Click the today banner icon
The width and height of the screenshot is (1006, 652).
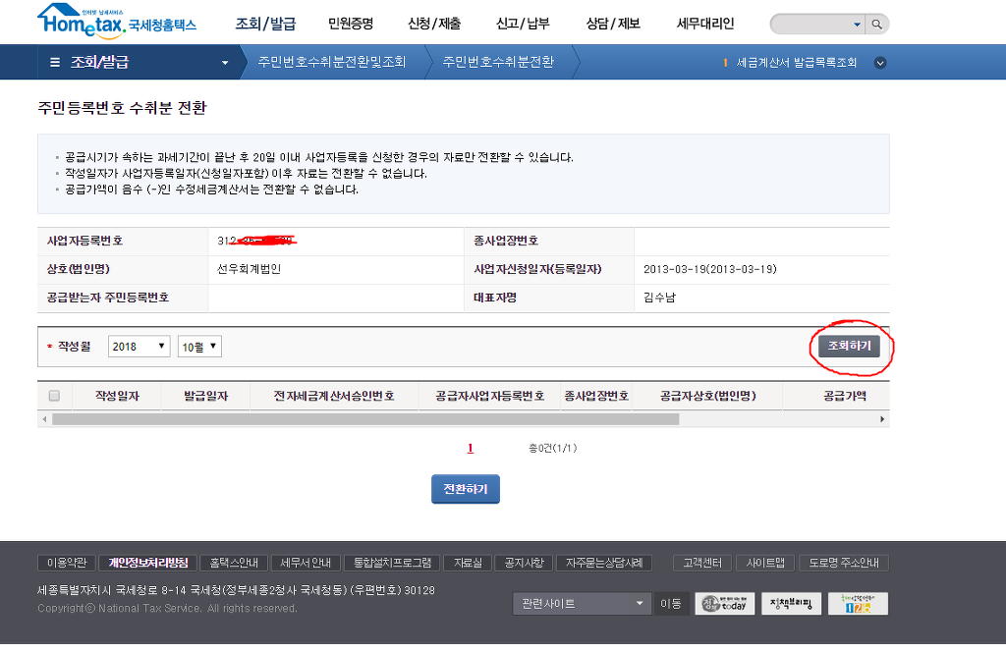point(724,603)
